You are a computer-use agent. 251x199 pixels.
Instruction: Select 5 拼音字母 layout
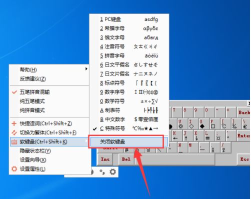(129, 55)
